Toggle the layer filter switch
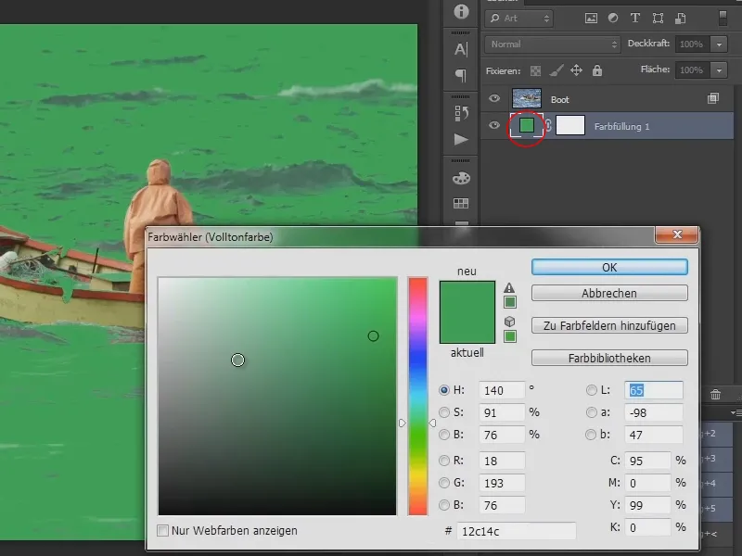The image size is (742, 556). (723, 18)
